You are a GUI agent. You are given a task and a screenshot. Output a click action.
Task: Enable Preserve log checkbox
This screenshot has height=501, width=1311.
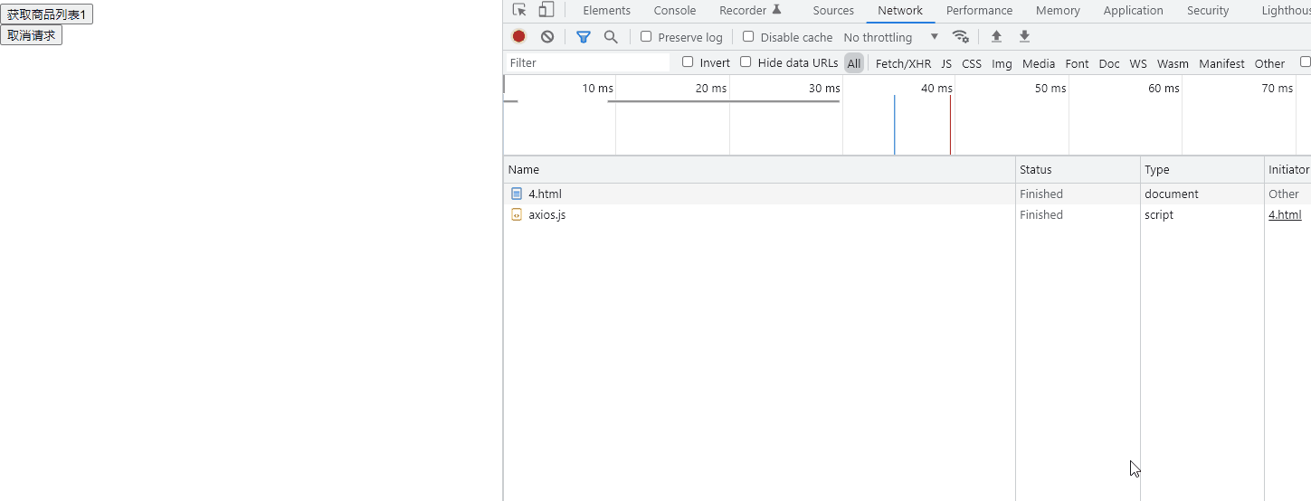(646, 36)
